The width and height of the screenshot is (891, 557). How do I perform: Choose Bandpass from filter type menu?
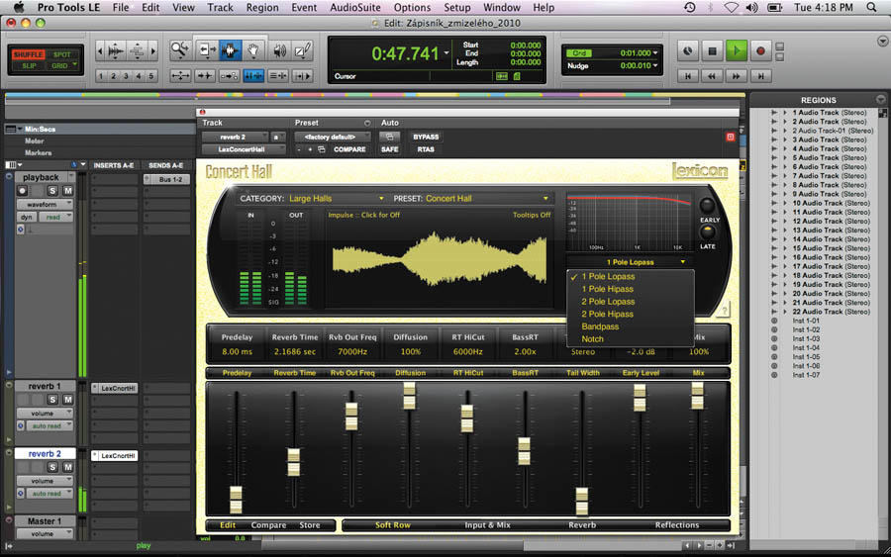[x=600, y=326]
